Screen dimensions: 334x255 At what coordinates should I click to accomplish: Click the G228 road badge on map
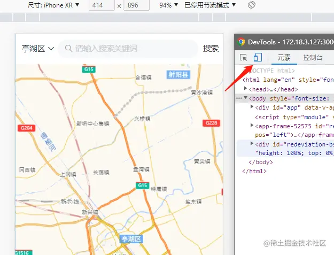pos(211,123)
